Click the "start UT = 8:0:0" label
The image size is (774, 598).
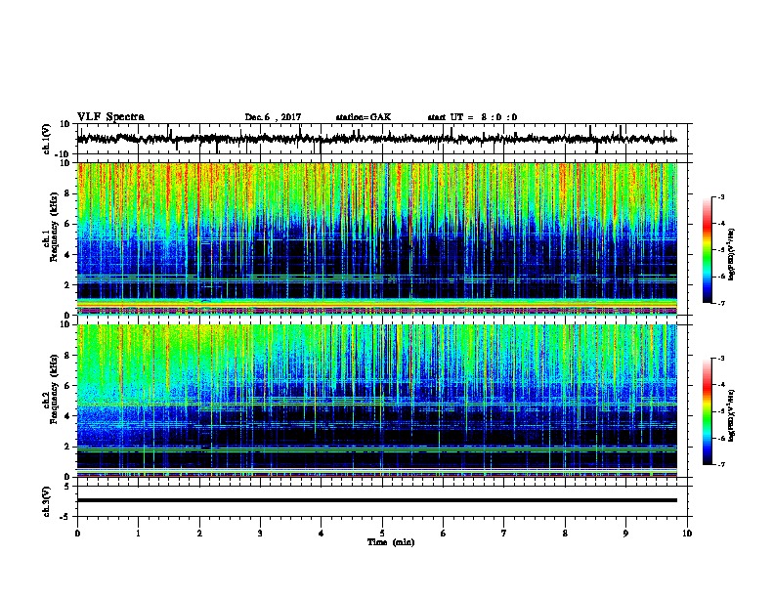tap(472, 117)
